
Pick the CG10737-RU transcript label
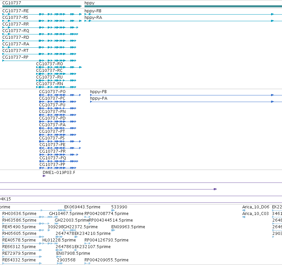tap(49, 77)
